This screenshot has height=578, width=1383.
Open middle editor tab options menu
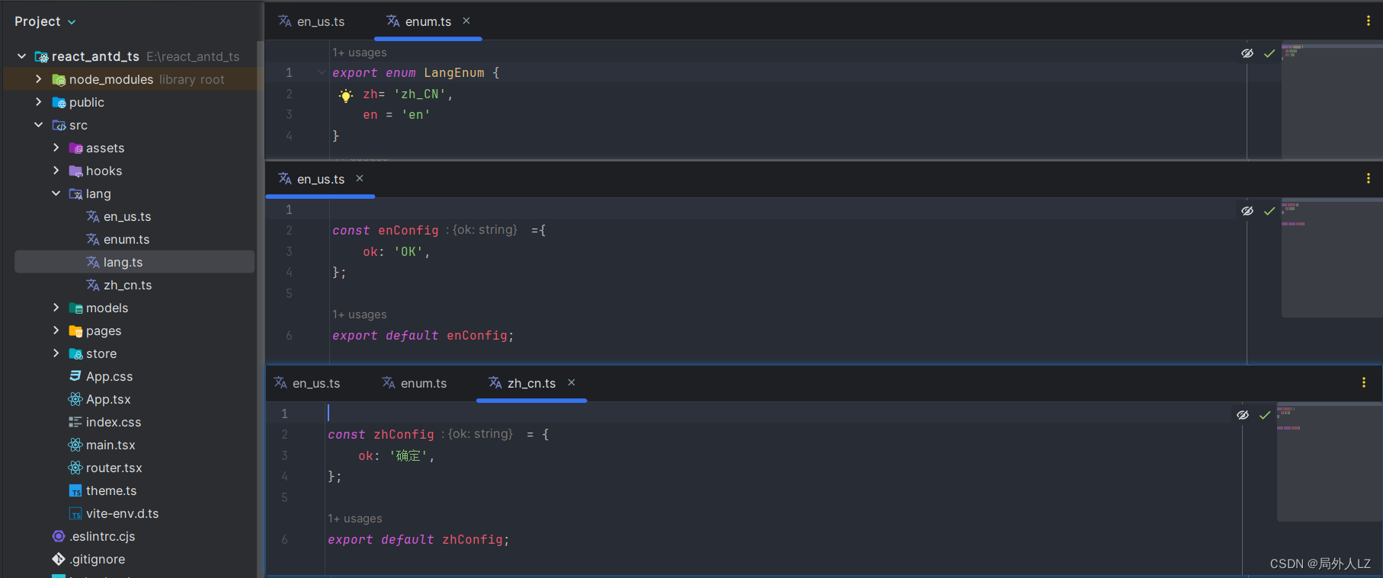(1369, 178)
